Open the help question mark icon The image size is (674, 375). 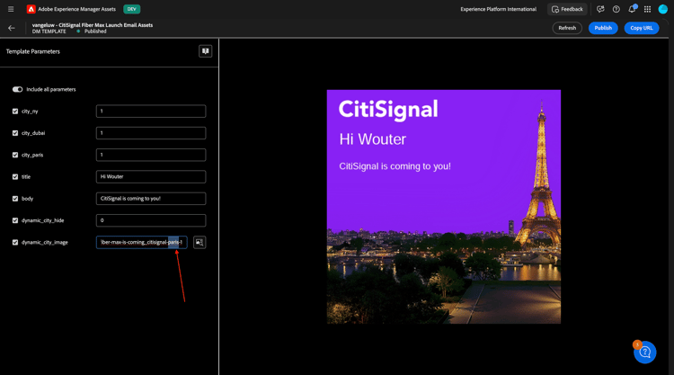[x=616, y=9]
